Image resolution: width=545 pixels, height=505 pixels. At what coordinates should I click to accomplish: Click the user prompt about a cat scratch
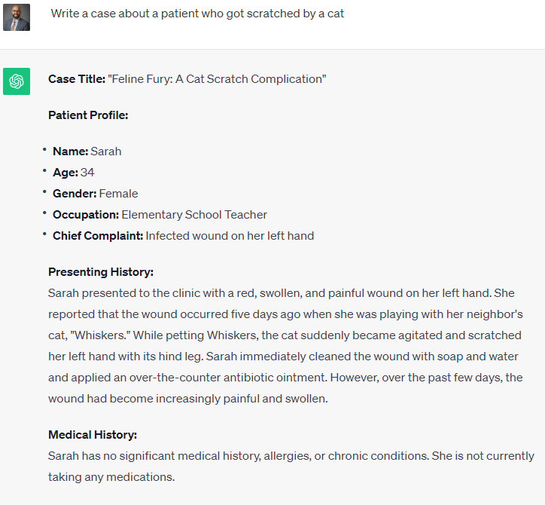tap(197, 14)
